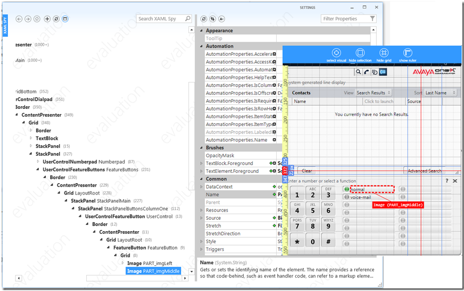Click the up-down arrows sort icon in properties
The width and height of the screenshot is (464, 291).
[213, 19]
